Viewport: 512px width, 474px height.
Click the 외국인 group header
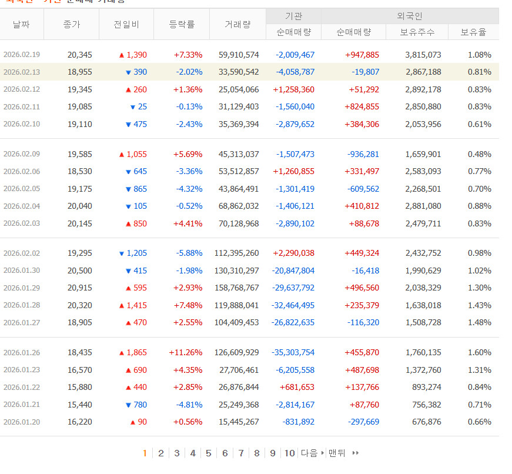point(410,16)
